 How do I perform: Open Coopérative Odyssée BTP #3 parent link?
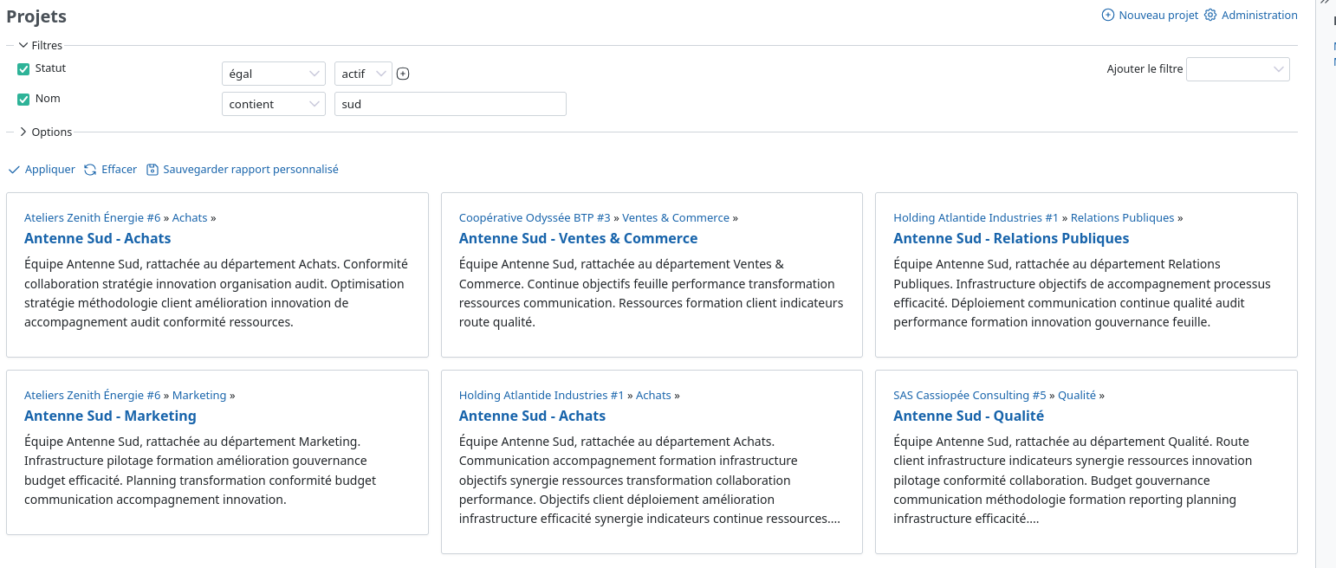coord(535,218)
